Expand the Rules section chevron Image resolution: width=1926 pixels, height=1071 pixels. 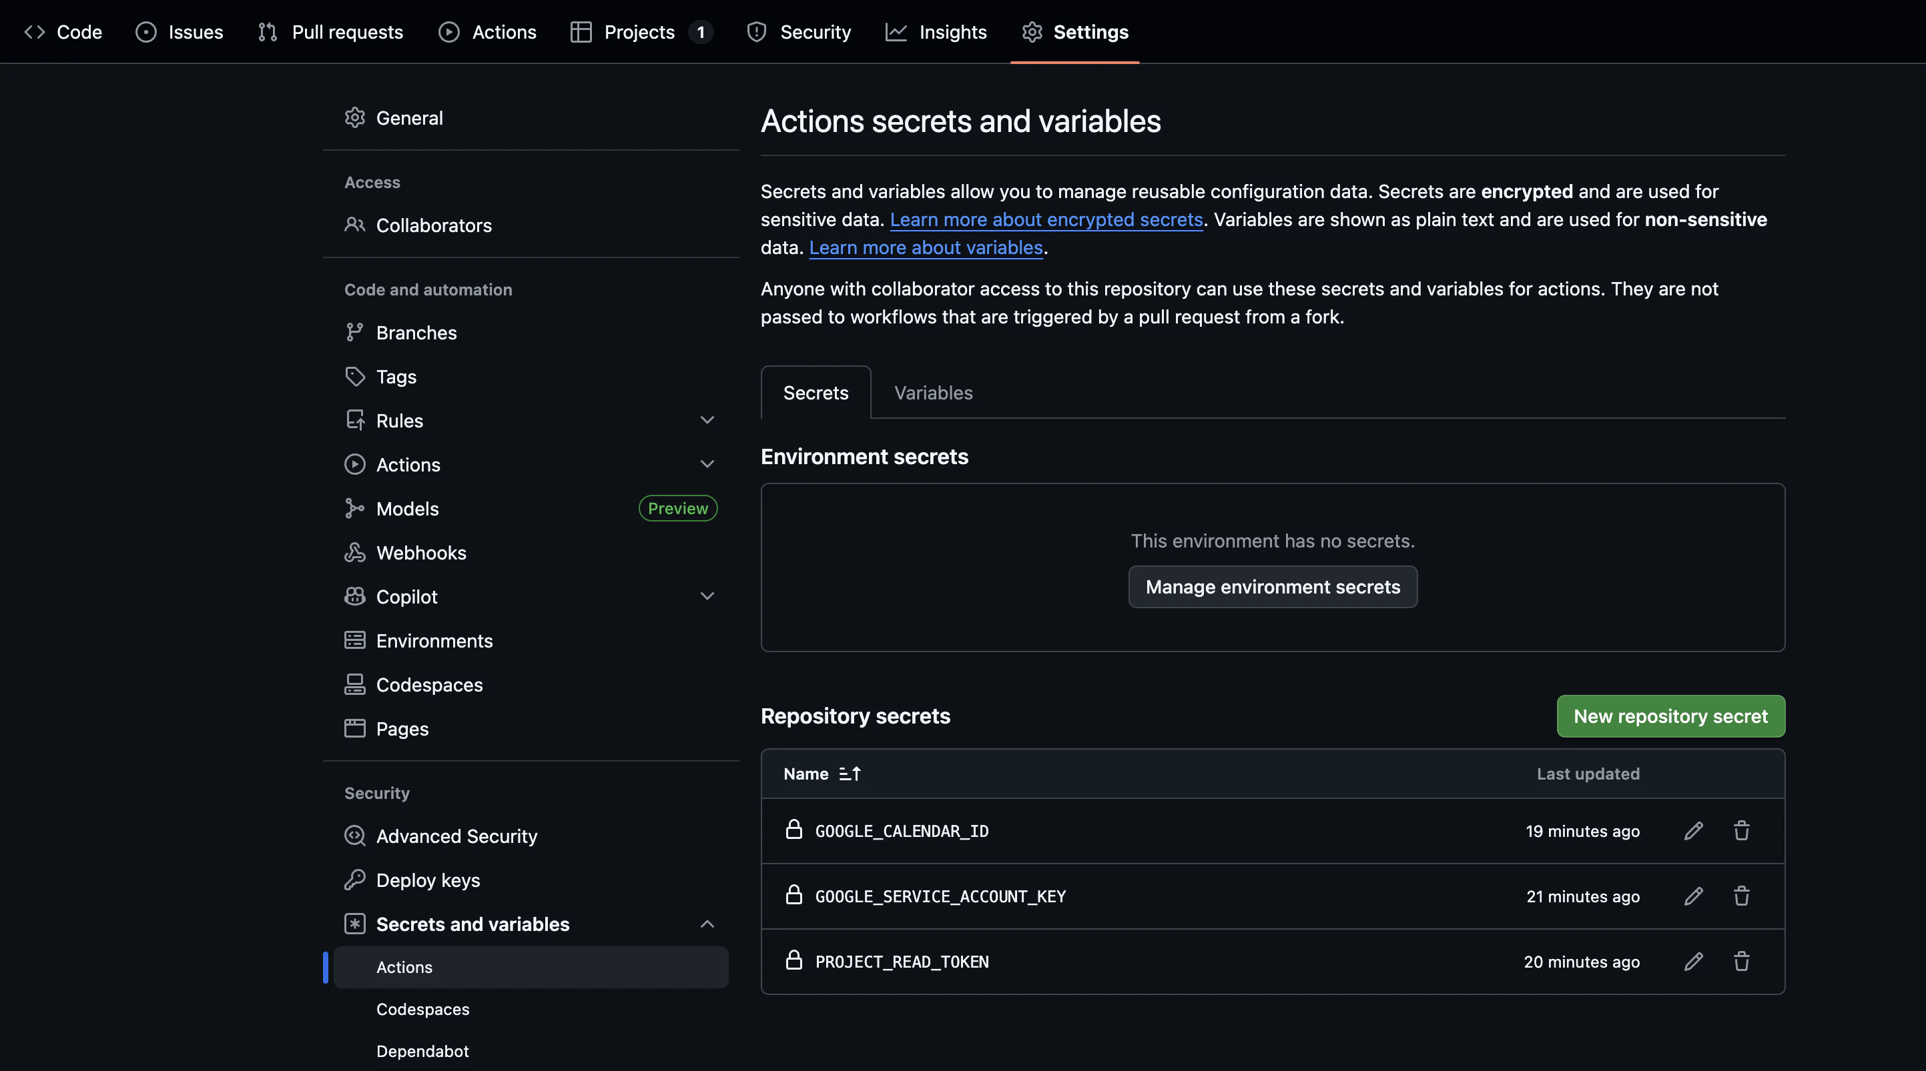tap(707, 420)
